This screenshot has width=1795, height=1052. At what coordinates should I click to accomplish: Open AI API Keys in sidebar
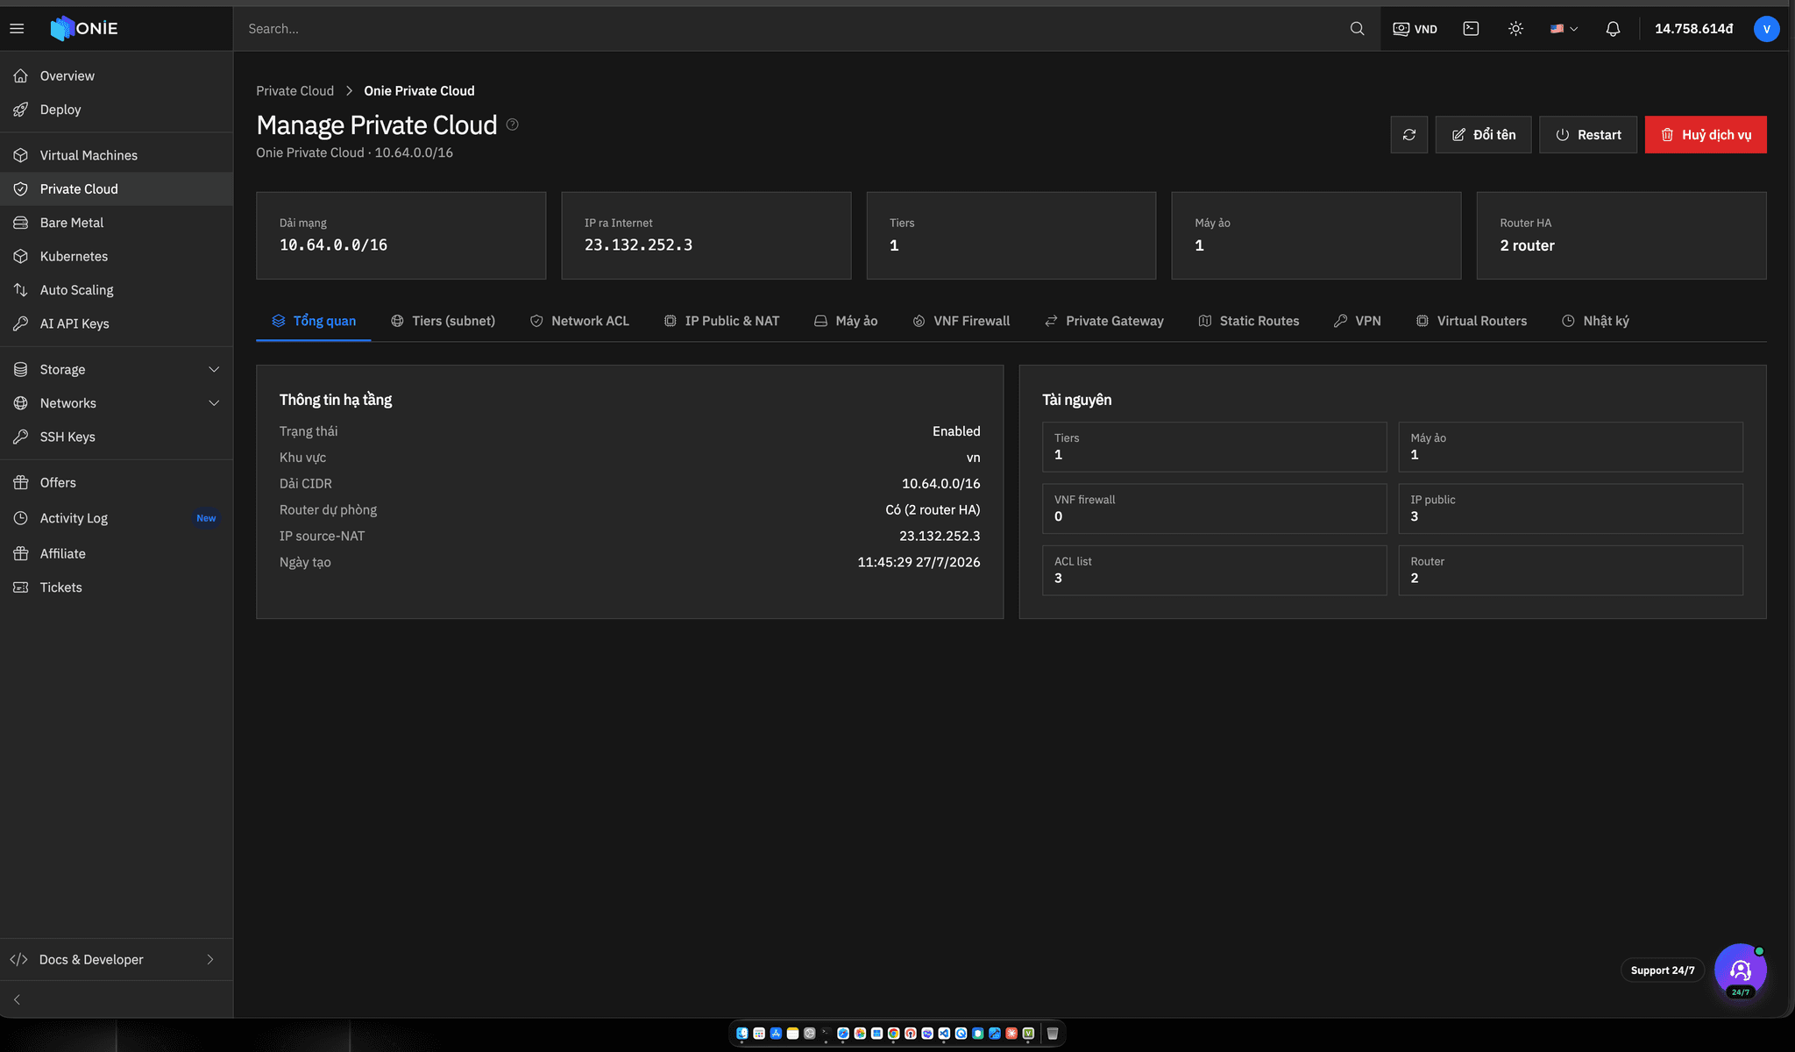(x=117, y=323)
